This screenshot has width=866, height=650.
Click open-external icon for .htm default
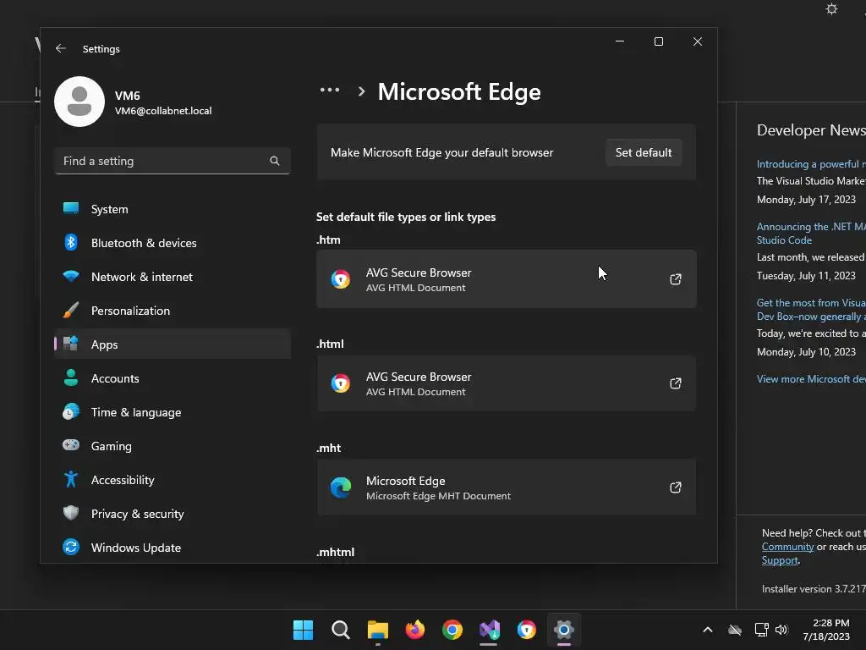point(676,279)
